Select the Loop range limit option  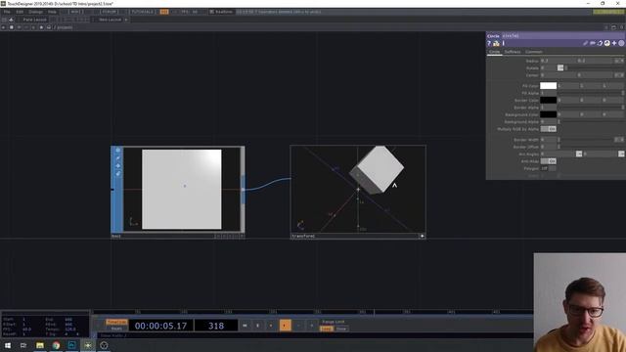click(x=326, y=329)
